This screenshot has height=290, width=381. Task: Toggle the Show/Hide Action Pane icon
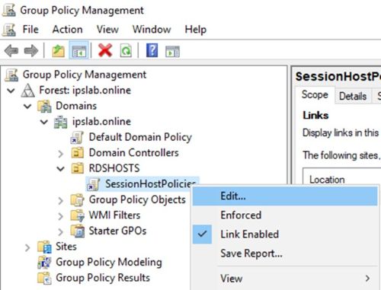172,52
